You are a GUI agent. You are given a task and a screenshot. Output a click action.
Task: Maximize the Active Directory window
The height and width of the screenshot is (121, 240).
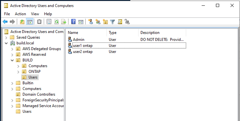[217, 6]
